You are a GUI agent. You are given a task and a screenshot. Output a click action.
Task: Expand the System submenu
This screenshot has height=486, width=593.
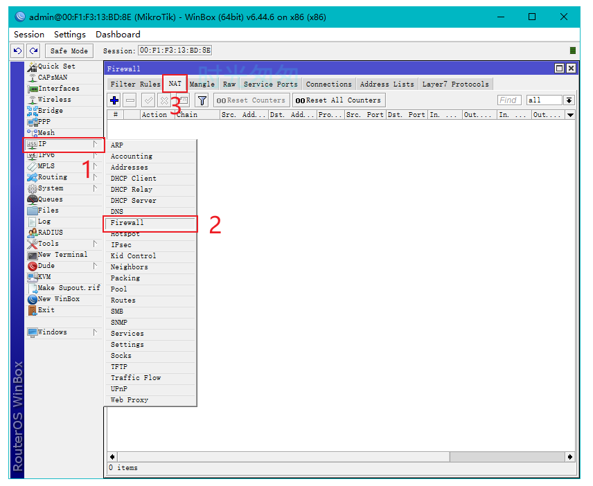(96, 188)
